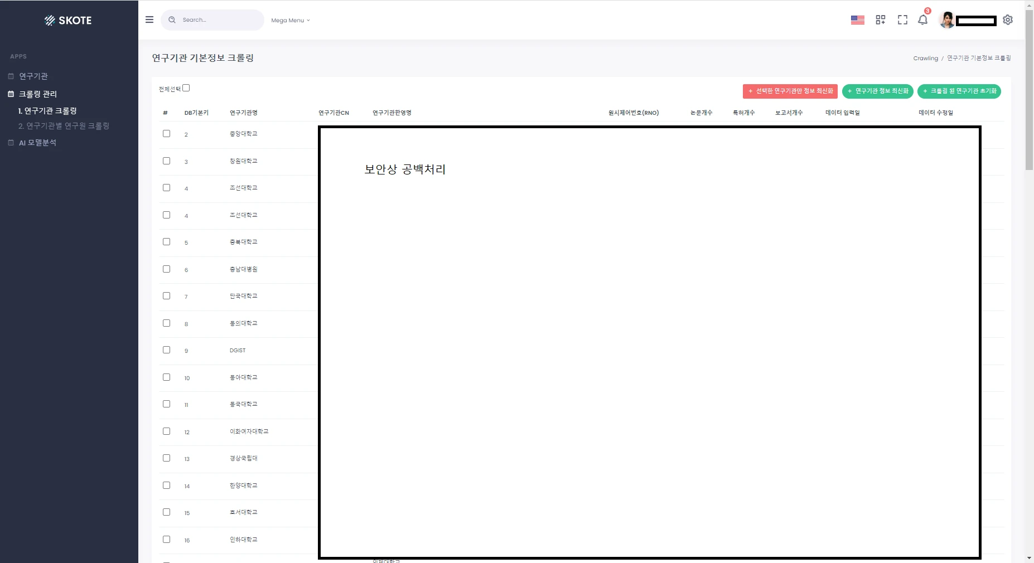Open the AI 모델분석 sidebar menu
The image size is (1034, 563).
click(37, 142)
